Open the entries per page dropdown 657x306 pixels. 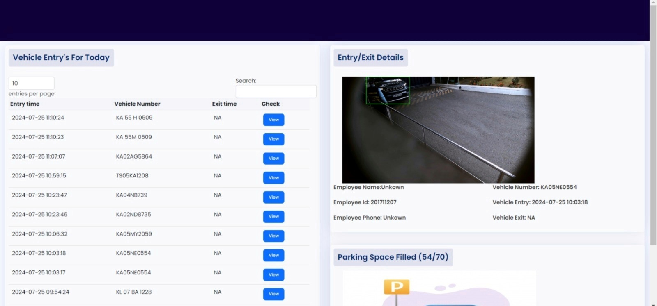(x=31, y=83)
